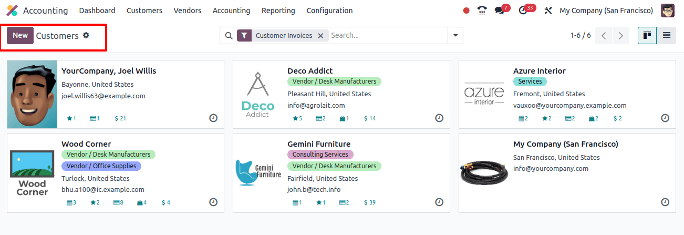Open the user avatar menu

(668, 11)
